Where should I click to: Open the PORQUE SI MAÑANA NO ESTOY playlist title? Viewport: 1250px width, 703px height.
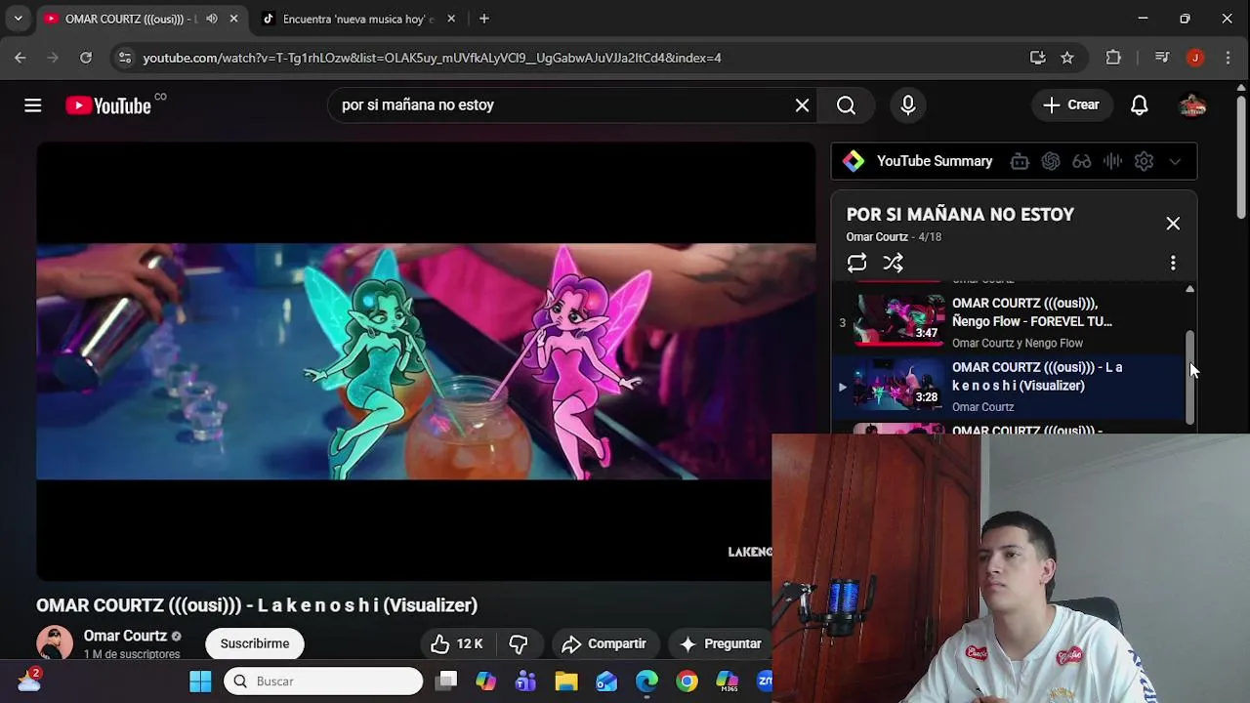pyautogui.click(x=960, y=215)
